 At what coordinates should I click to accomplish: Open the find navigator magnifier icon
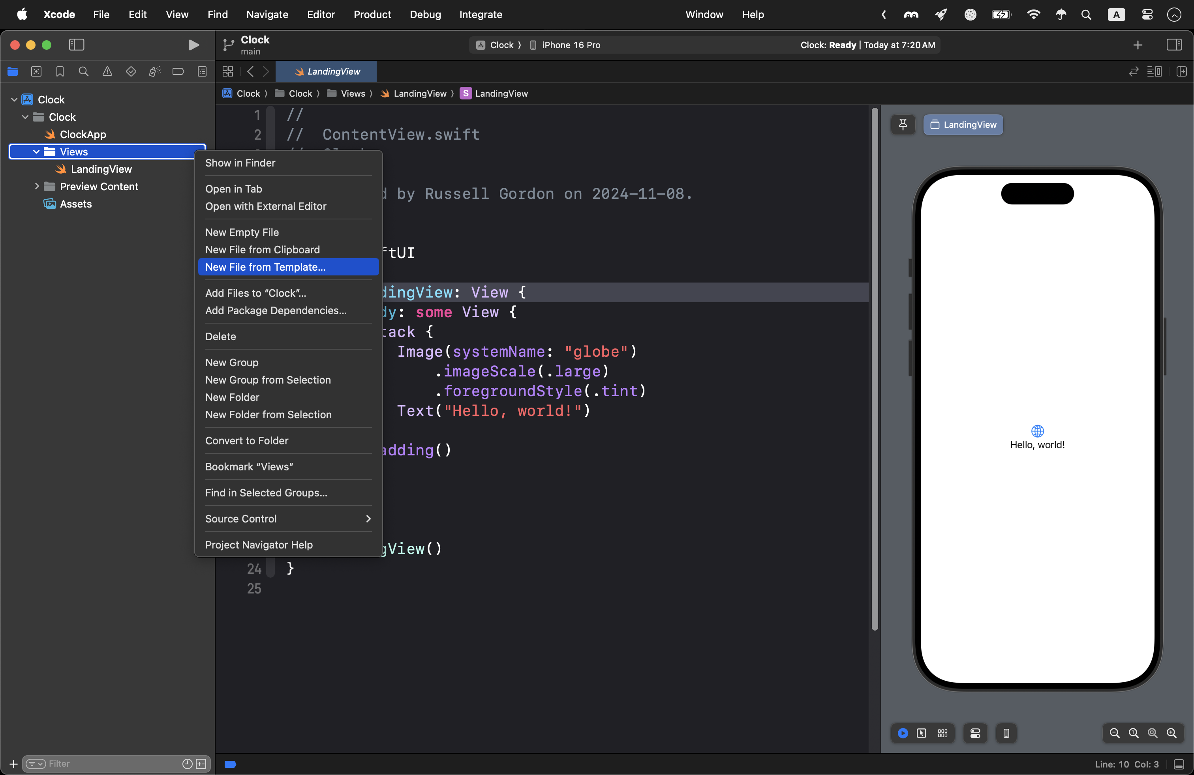[83, 72]
